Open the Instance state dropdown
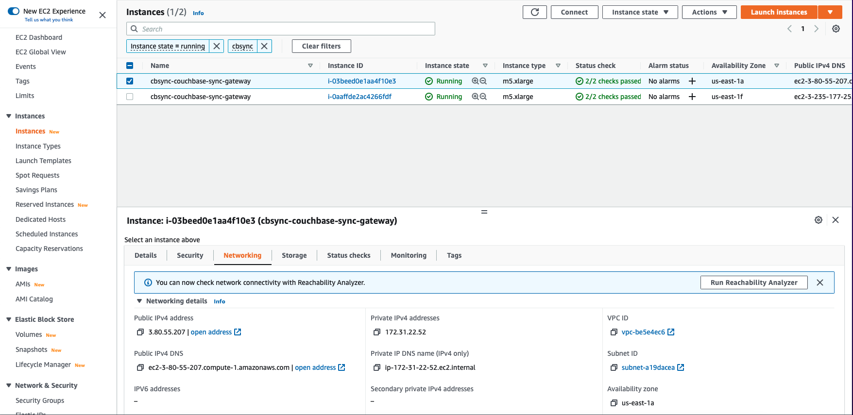 click(640, 12)
